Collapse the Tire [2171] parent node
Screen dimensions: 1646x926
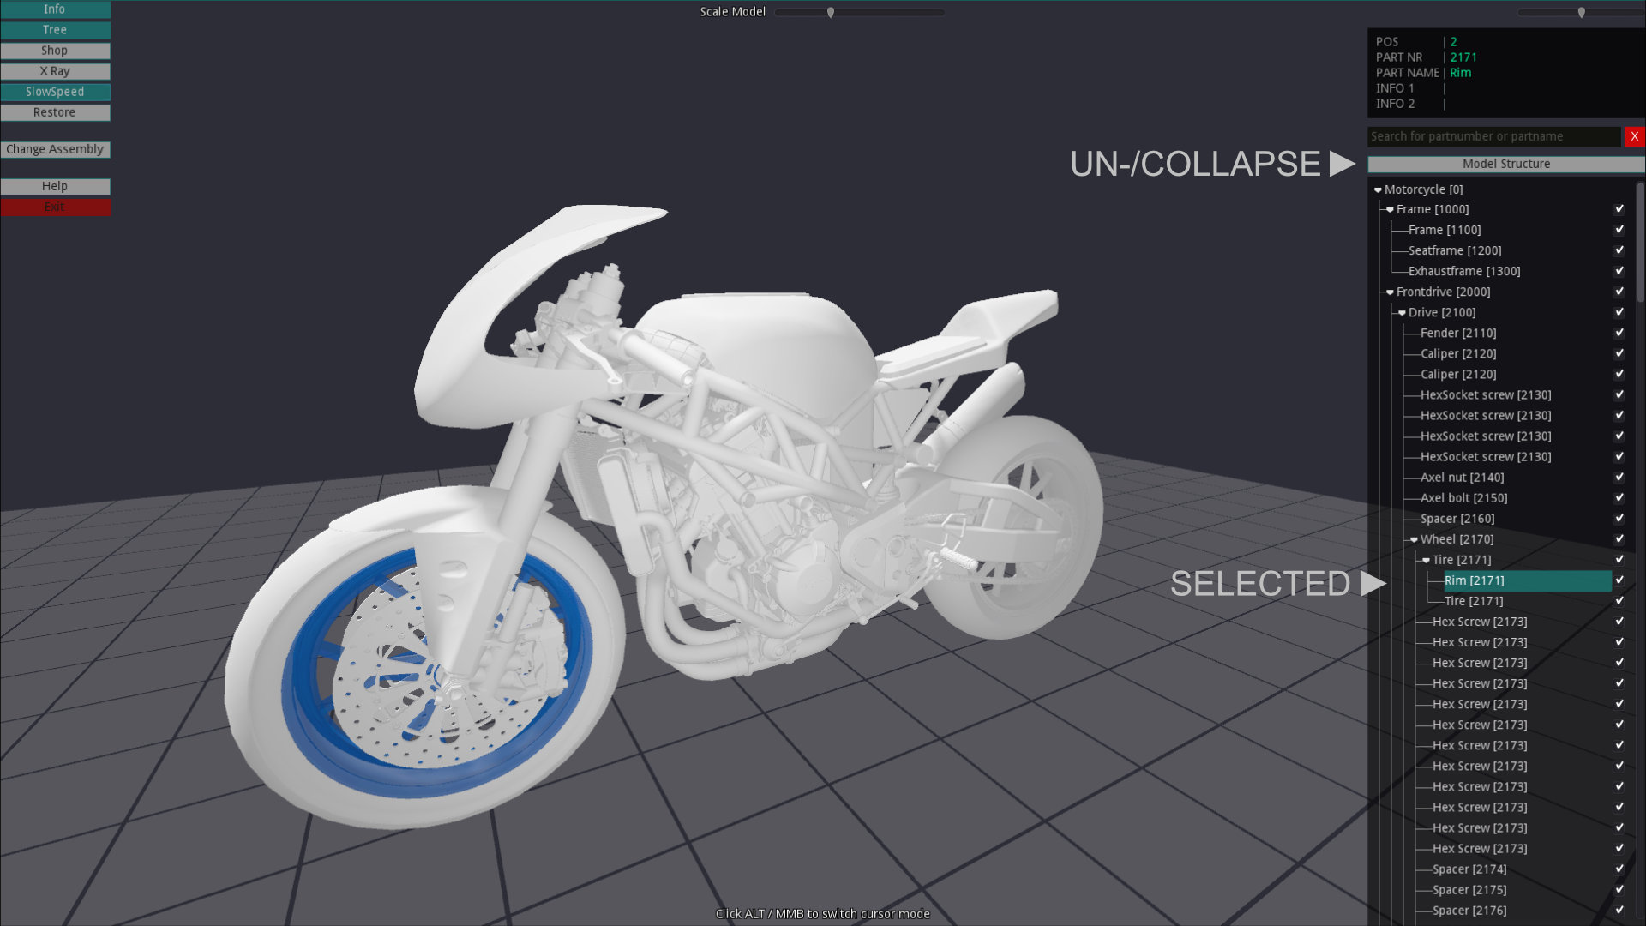1426,560
